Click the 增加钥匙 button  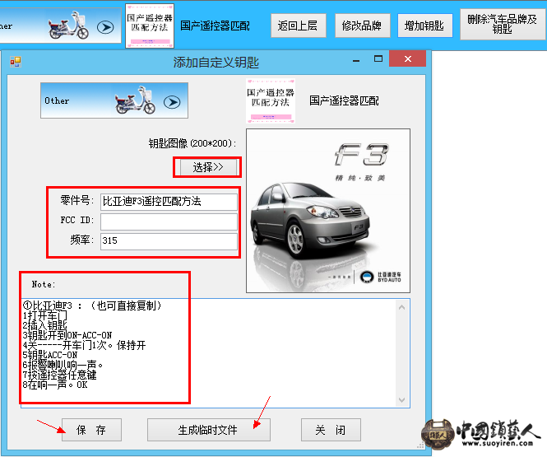tap(424, 26)
